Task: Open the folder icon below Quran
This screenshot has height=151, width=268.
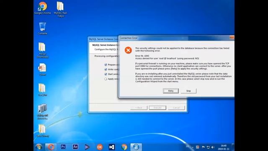Action: point(42,90)
